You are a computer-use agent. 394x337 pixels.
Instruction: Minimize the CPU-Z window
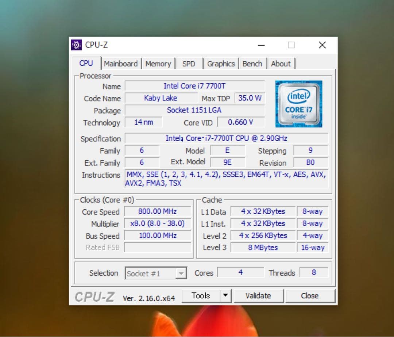click(261, 45)
